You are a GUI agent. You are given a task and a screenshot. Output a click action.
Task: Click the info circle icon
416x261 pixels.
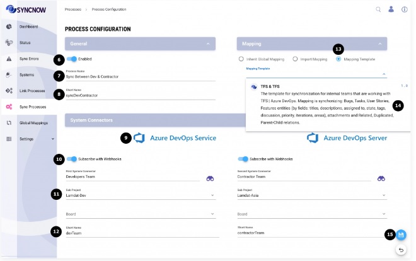pos(404,9)
